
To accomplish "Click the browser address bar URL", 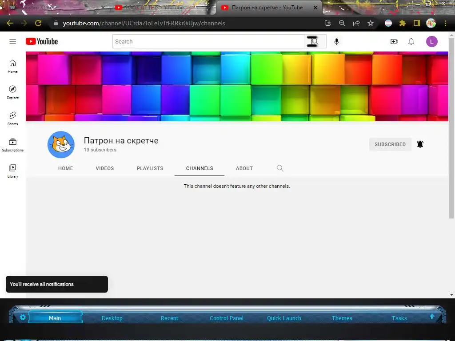I will [x=144, y=23].
